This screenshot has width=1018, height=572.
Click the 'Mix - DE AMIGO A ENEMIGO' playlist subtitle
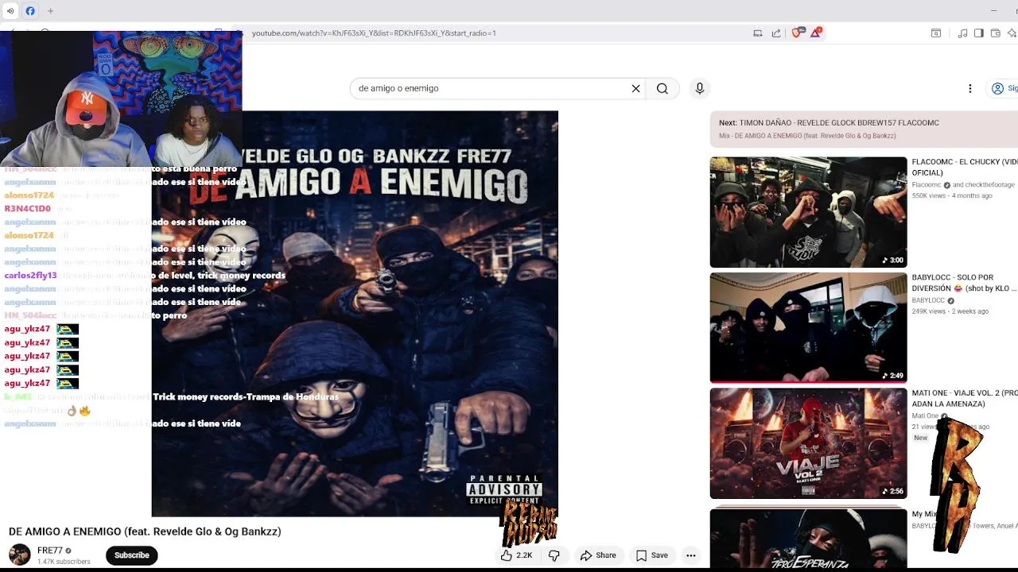tap(807, 136)
